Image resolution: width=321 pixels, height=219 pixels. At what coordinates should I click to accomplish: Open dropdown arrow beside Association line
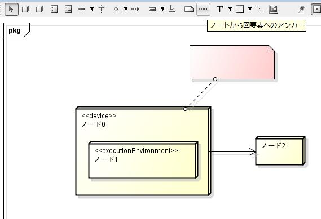point(92,9)
